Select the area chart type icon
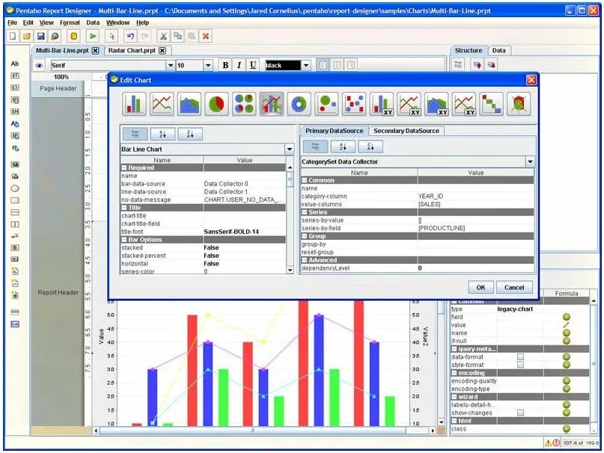The height and width of the screenshot is (453, 604). (189, 101)
